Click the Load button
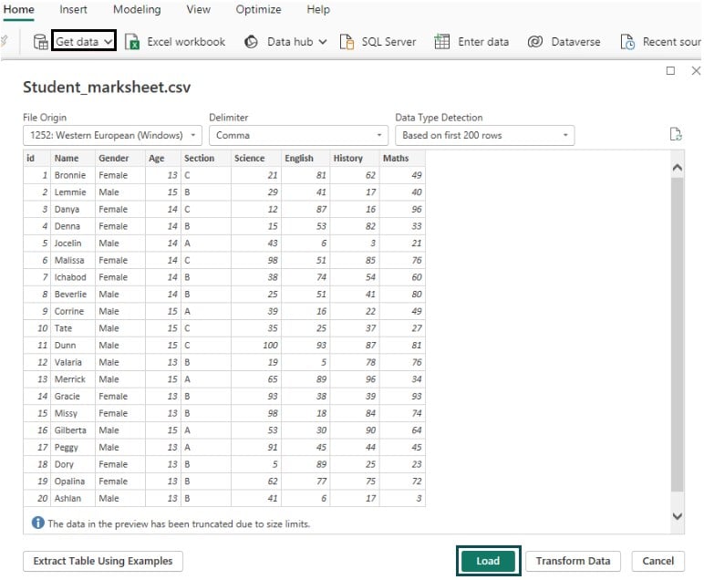 (488, 561)
